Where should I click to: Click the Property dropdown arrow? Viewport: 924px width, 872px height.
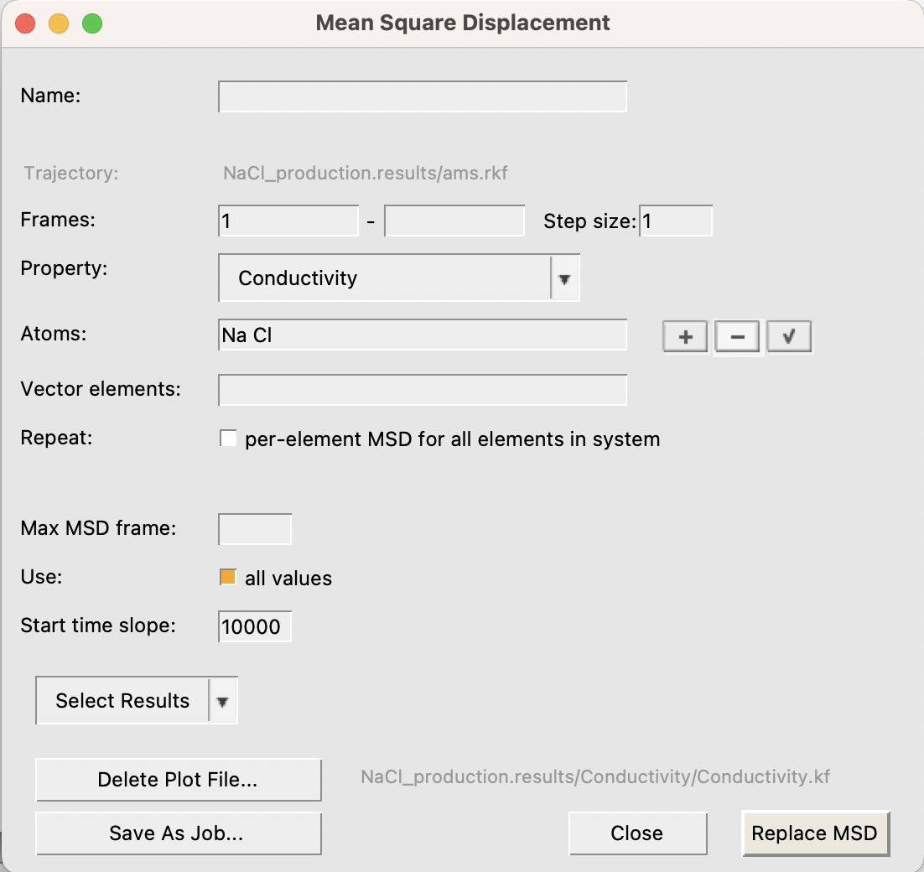click(x=564, y=279)
